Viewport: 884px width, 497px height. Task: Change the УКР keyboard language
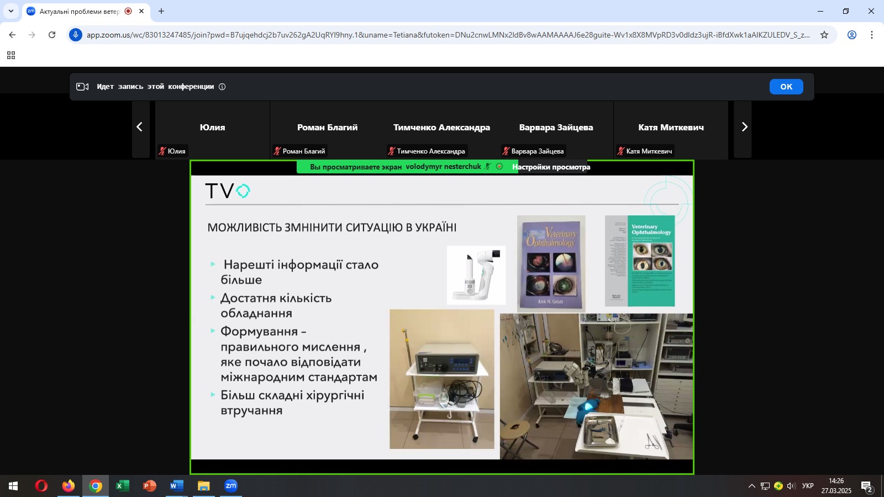click(x=808, y=486)
